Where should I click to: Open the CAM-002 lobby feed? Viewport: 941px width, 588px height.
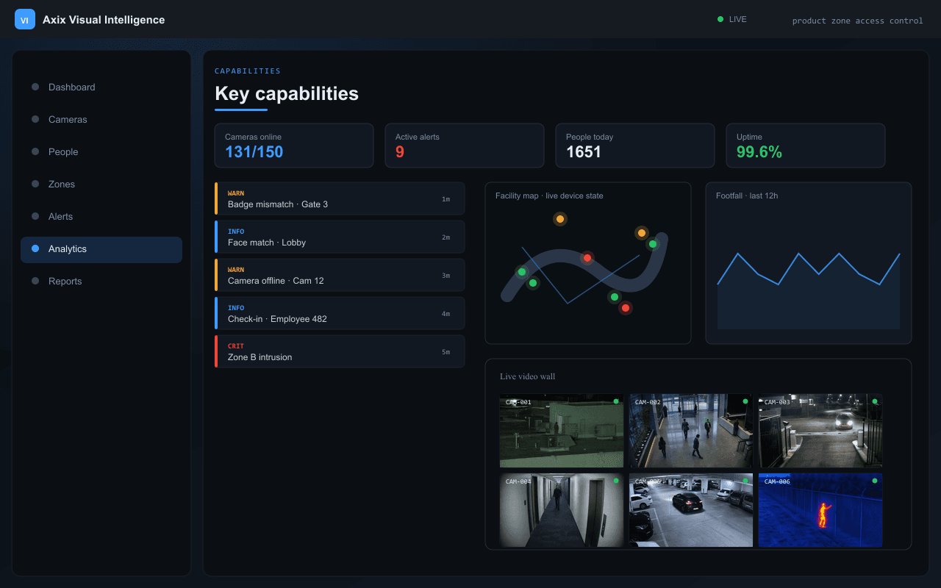pos(691,431)
